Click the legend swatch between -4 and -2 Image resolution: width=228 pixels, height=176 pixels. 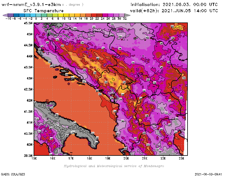tap(27, 15)
